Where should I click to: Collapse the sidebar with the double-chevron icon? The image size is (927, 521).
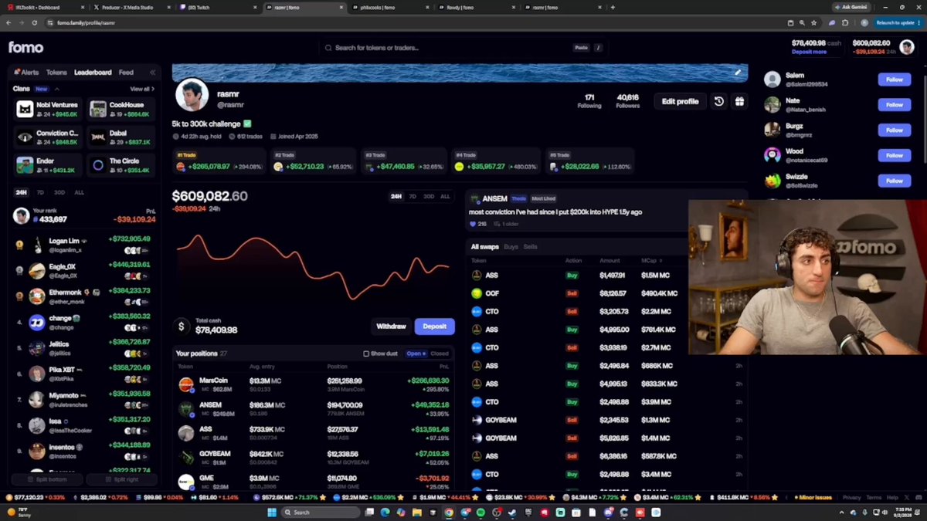152,73
